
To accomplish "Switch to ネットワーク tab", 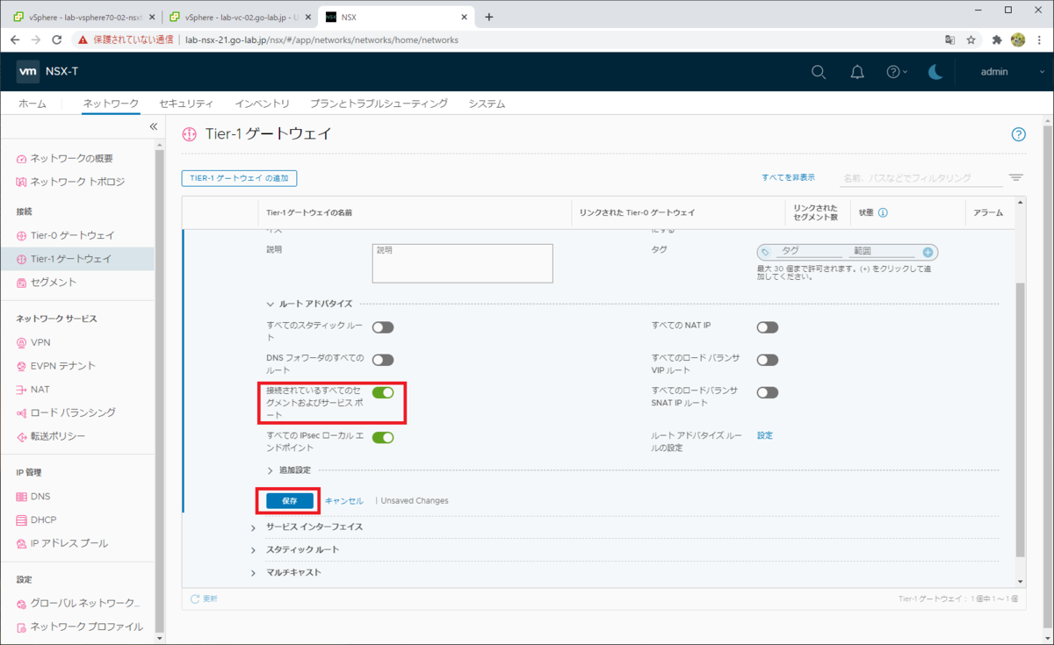I will click(x=111, y=104).
